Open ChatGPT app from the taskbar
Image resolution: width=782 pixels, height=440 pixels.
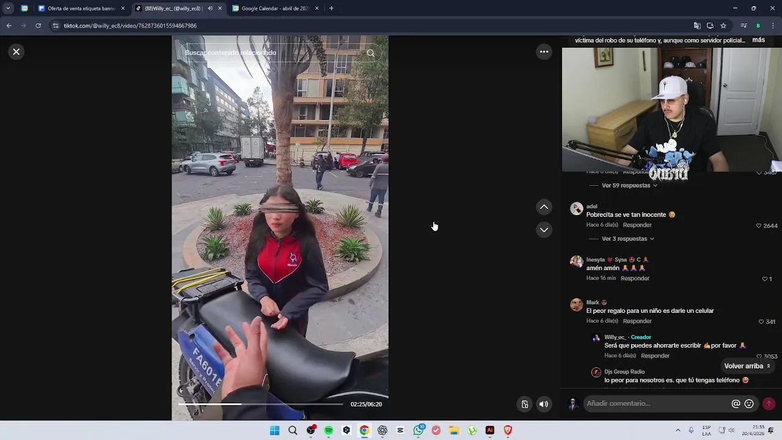[x=382, y=430]
